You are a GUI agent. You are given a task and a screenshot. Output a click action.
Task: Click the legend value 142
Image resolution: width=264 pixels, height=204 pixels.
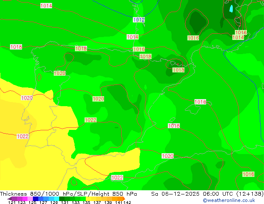click(127, 202)
